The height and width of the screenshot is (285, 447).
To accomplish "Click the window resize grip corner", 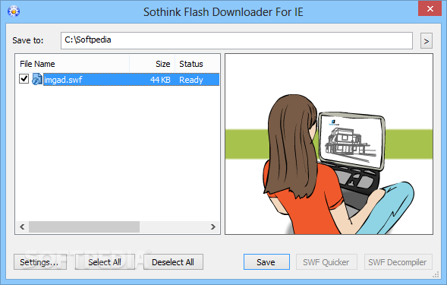I will [x=436, y=274].
